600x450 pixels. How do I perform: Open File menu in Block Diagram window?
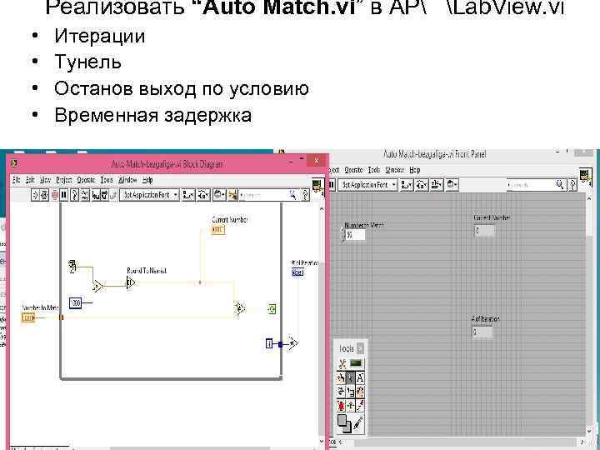click(x=17, y=180)
